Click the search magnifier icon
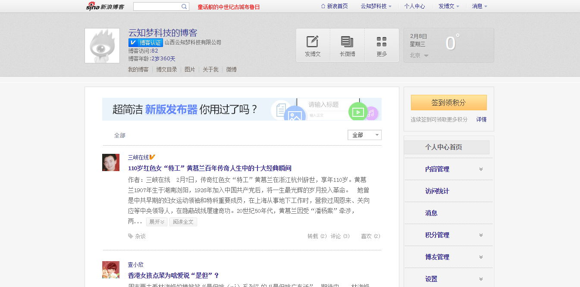 click(x=184, y=6)
